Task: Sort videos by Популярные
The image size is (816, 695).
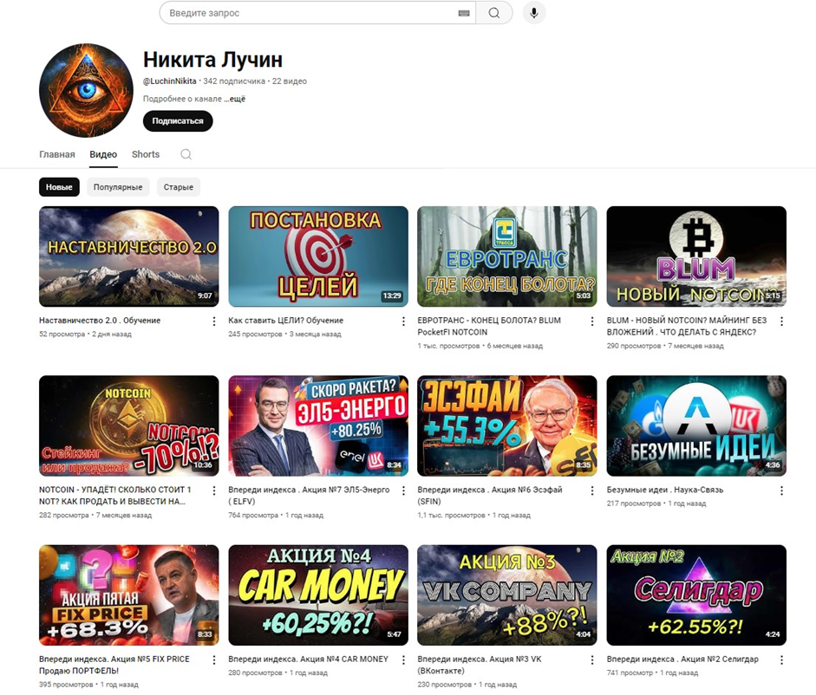Action: [118, 187]
